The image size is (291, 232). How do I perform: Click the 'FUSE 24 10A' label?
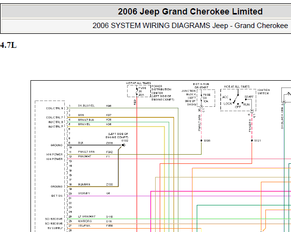tap(206, 98)
